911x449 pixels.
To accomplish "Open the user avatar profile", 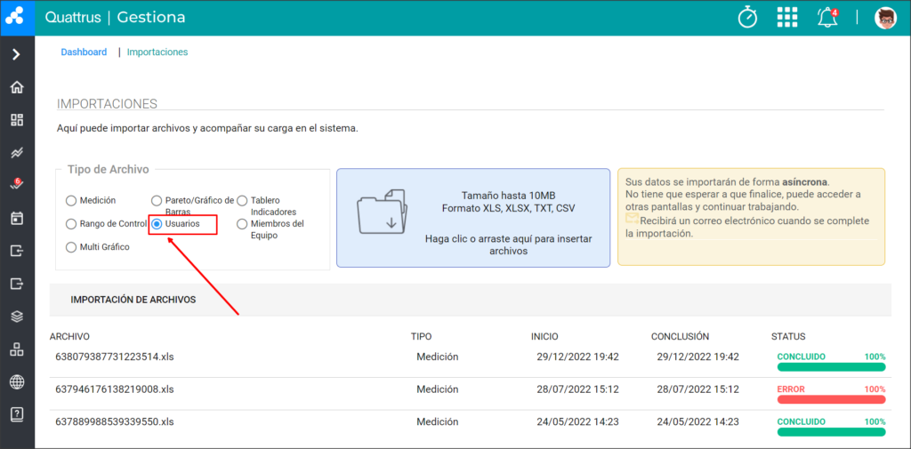I will (x=885, y=18).
